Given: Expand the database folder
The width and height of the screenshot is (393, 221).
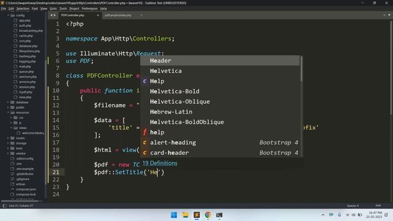Looking at the screenshot, I should [8, 103].
